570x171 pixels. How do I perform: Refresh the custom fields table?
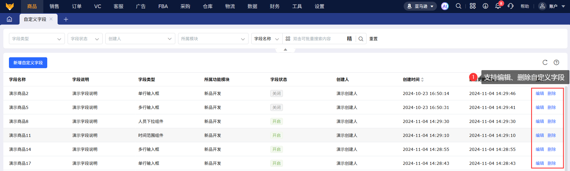545,63
